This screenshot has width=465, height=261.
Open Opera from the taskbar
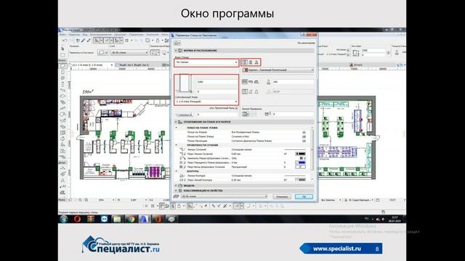coord(77,219)
